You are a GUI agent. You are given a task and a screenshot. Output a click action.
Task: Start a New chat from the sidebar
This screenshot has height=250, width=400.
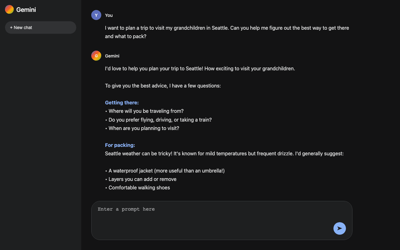pos(40,27)
